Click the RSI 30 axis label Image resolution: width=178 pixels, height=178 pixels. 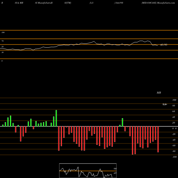[x=2, y=52]
